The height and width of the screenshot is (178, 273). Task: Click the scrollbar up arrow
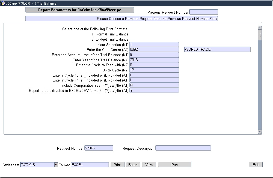point(260,27)
